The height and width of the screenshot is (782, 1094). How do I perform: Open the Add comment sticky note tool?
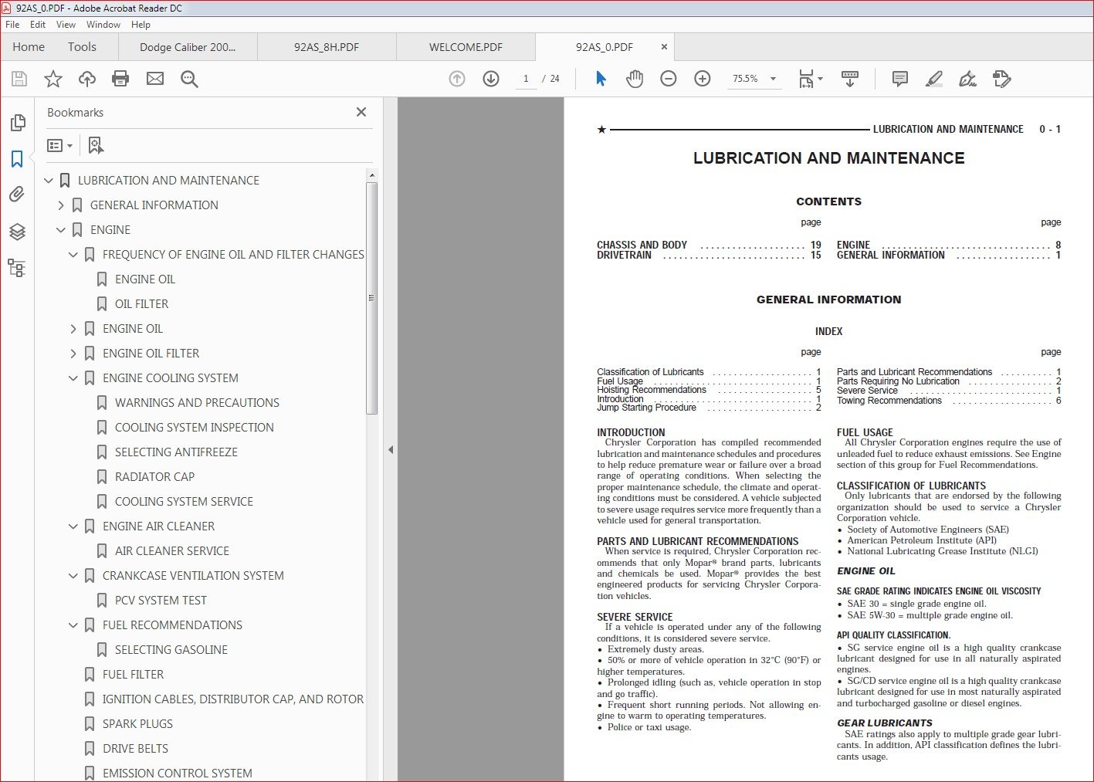(899, 79)
